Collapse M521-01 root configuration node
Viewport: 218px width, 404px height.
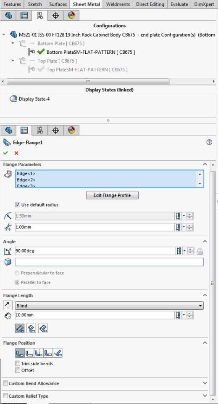point(4,34)
